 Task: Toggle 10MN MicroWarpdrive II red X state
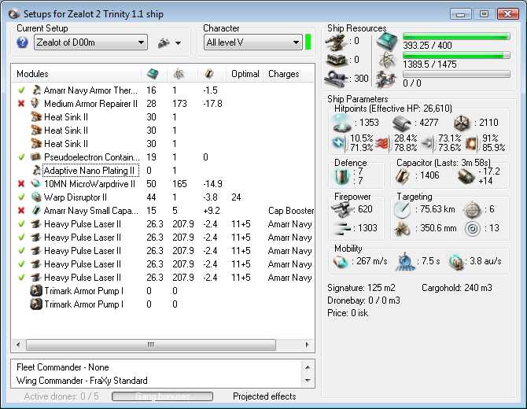pyautogui.click(x=21, y=184)
